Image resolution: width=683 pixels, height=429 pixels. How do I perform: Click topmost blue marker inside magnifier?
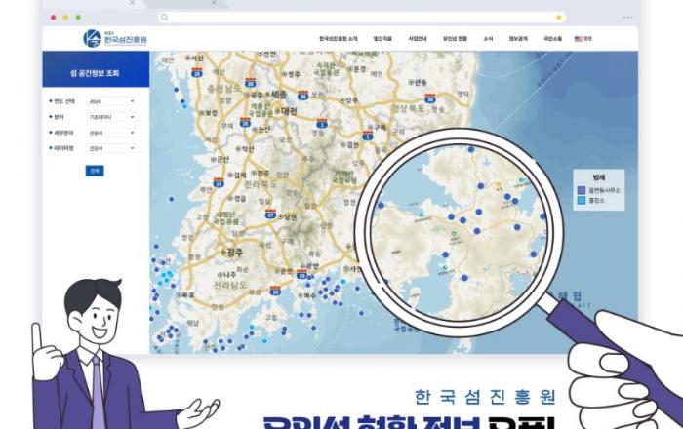coord(471,149)
